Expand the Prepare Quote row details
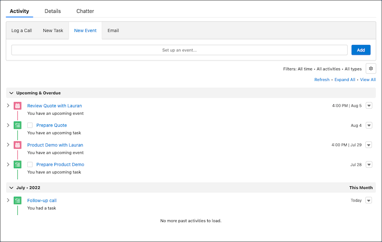382x242 pixels. tap(8, 125)
